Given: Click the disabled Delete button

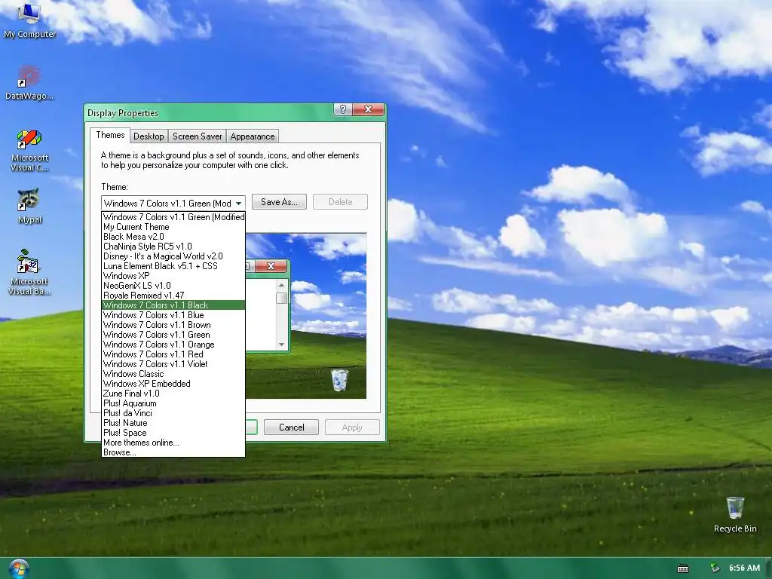Looking at the screenshot, I should pos(340,202).
